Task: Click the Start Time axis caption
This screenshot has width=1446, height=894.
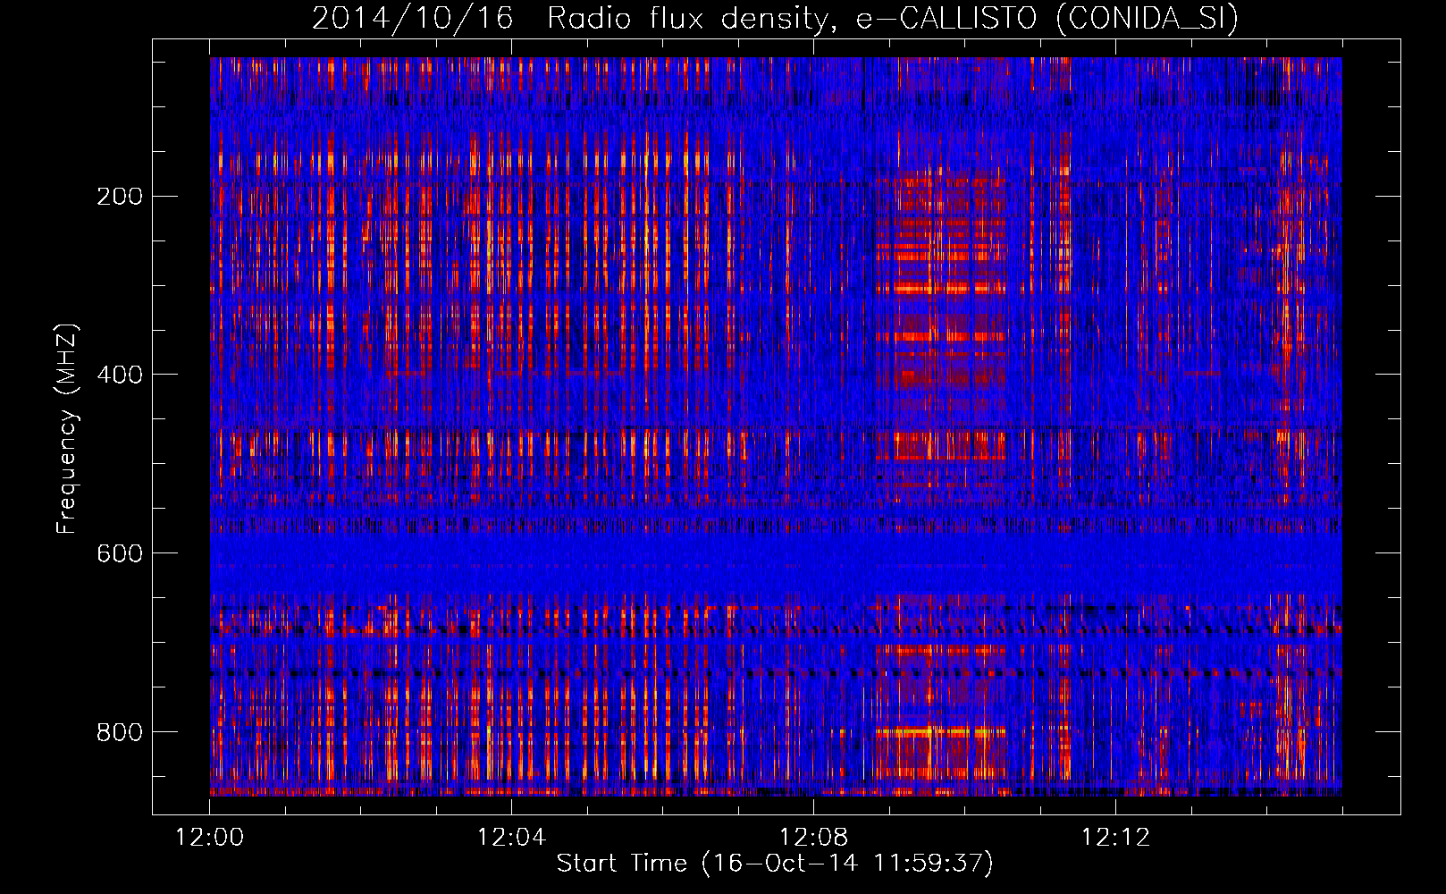Action: (775, 864)
